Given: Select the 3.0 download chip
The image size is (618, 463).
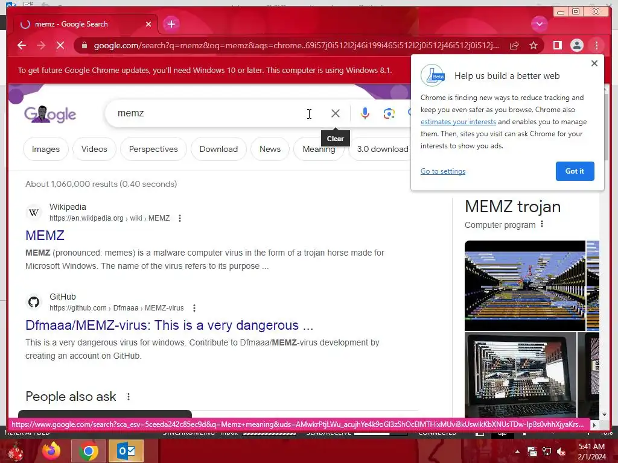Looking at the screenshot, I should tap(380, 150).
